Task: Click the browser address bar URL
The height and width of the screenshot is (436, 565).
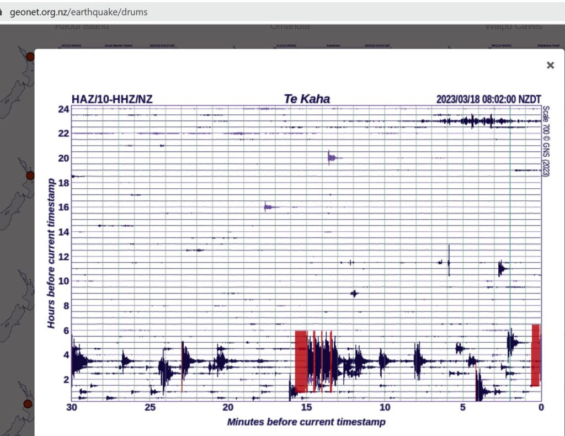Action: pyautogui.click(x=78, y=12)
